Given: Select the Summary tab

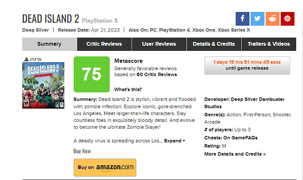Looking at the screenshot, I should tap(49, 44).
